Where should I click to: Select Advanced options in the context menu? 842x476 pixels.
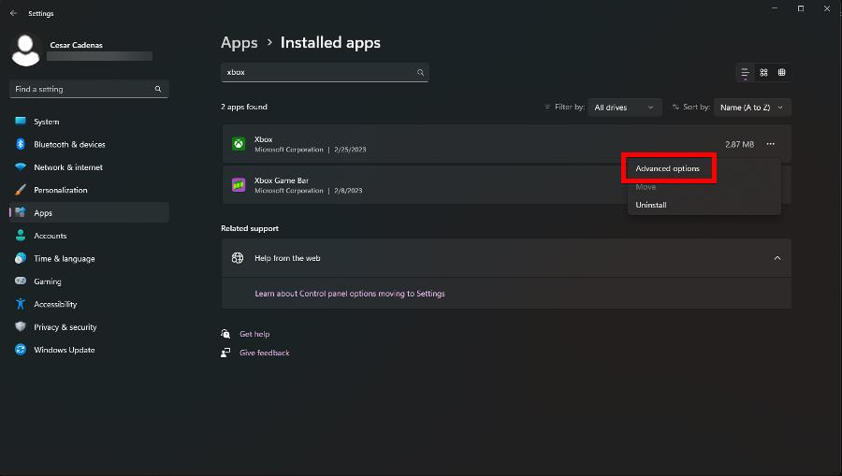point(667,168)
